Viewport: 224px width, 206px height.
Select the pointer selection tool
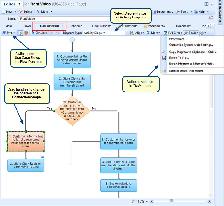pos(20,33)
